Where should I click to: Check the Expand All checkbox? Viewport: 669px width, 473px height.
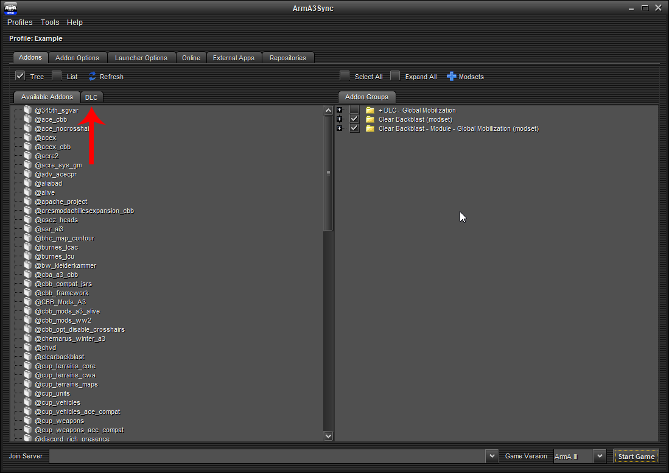click(395, 76)
